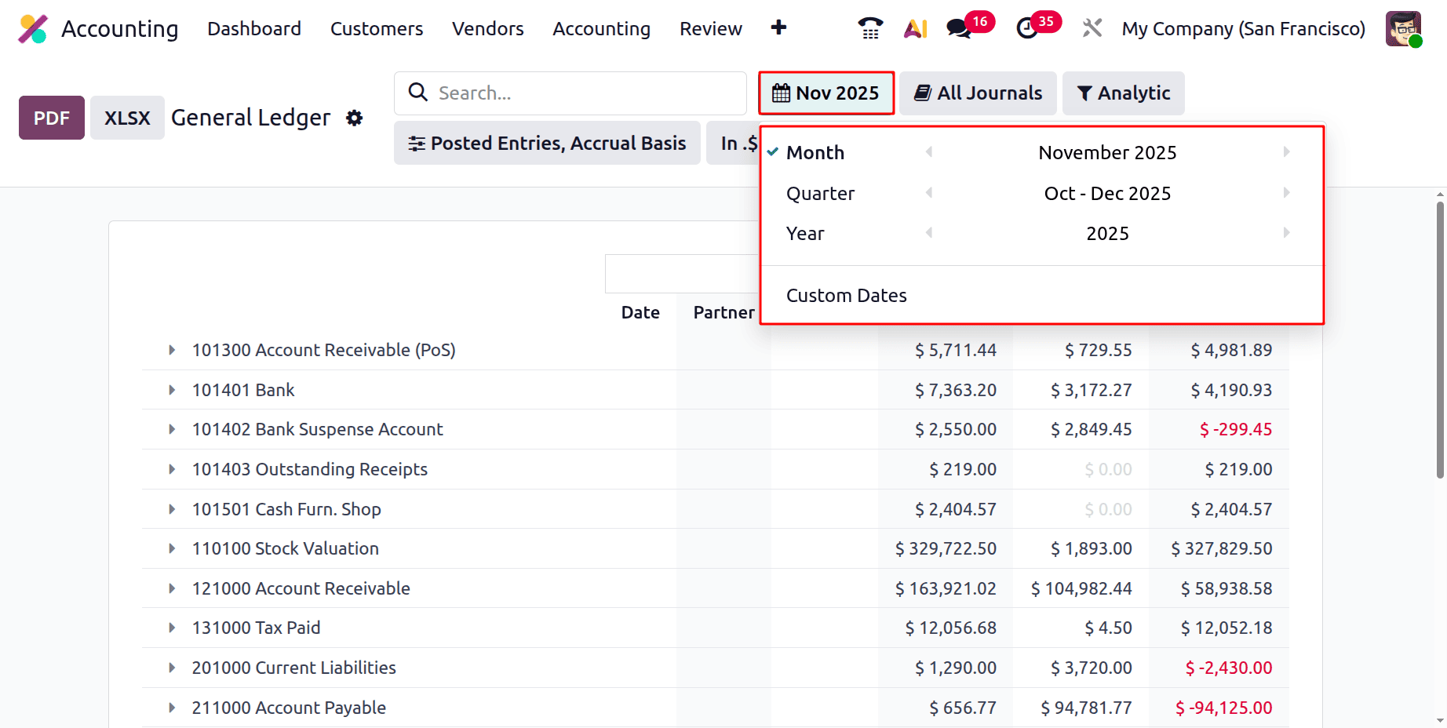Click the 101401 Bank account name
1447x728 pixels.
(x=243, y=390)
